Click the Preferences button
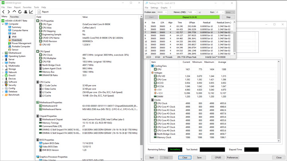Screen dimensions: 287x161 coord(232,157)
